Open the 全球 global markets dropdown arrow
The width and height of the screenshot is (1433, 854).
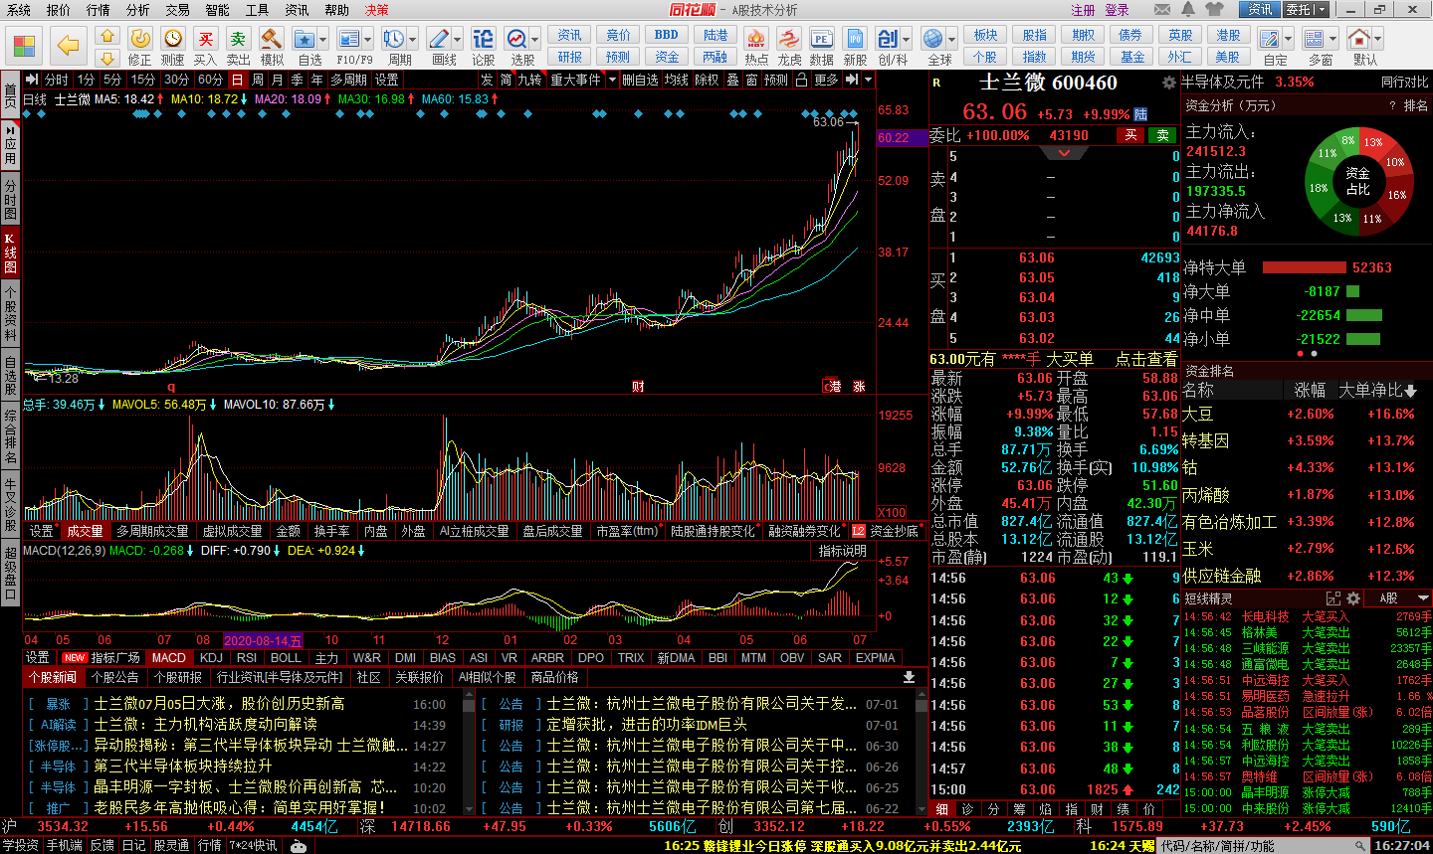(x=950, y=40)
